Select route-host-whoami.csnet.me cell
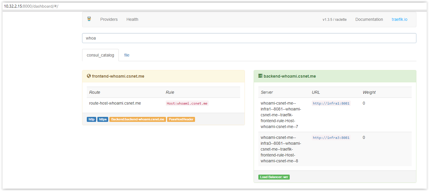429x191 pixels. click(115, 103)
